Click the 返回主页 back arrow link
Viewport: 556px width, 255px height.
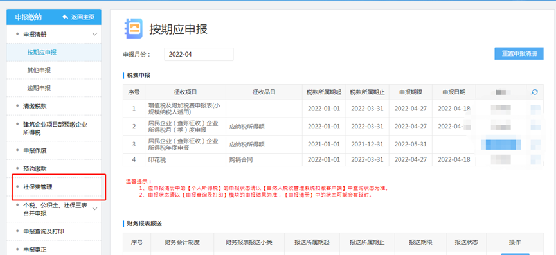[x=78, y=17]
